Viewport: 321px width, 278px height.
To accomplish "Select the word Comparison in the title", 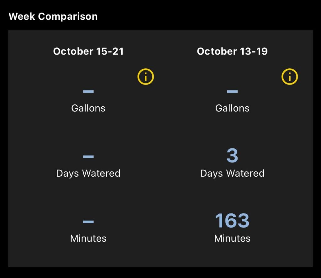I will [68, 16].
